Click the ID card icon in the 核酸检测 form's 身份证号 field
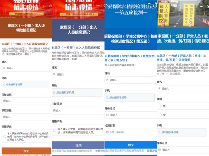 pos(107,115)
